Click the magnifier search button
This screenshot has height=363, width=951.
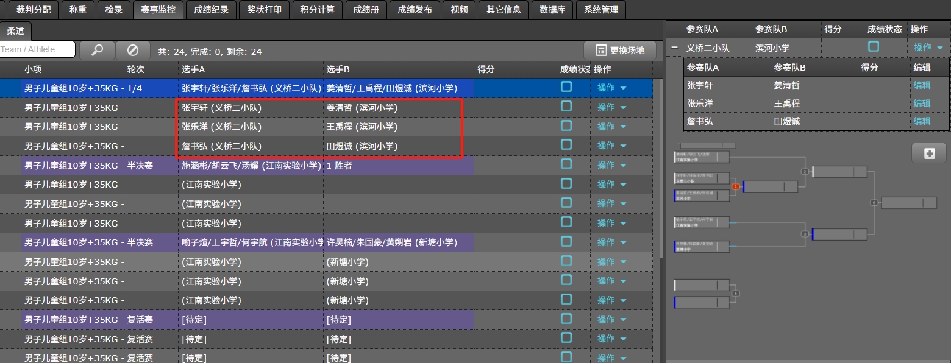[97, 51]
